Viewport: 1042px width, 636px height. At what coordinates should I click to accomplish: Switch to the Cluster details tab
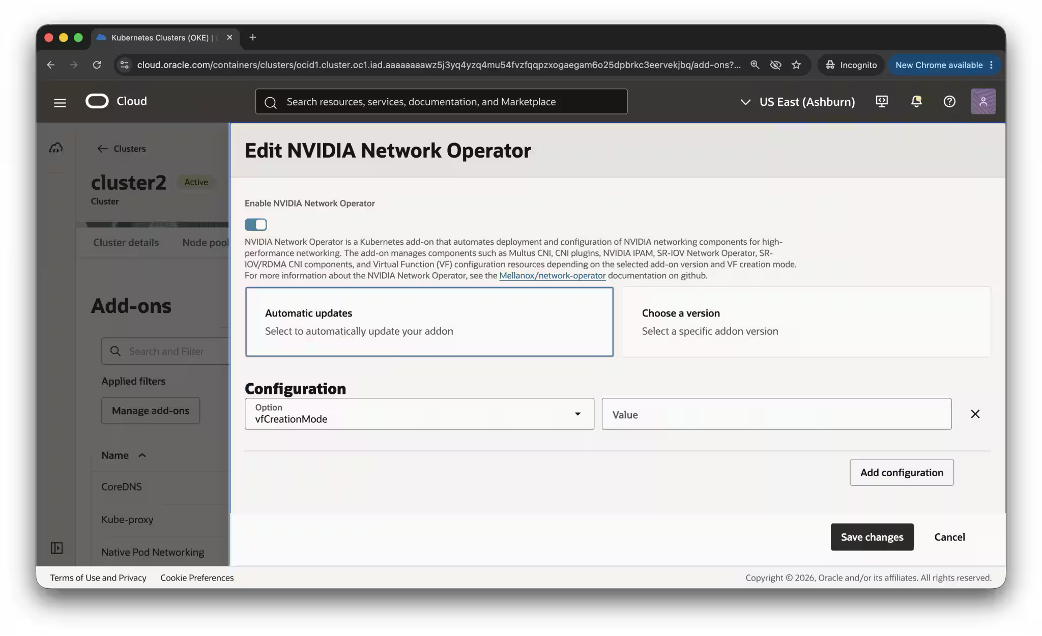point(126,243)
